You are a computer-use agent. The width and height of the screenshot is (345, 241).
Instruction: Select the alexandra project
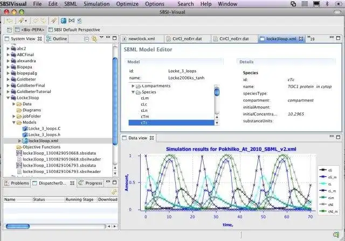click(x=23, y=61)
